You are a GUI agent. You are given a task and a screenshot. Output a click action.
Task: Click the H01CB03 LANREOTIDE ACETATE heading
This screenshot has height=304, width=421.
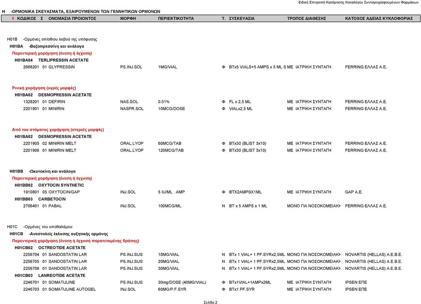tap(50, 276)
